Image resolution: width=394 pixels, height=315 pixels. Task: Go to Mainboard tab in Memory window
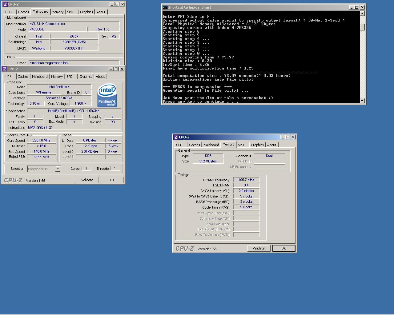pos(211,145)
